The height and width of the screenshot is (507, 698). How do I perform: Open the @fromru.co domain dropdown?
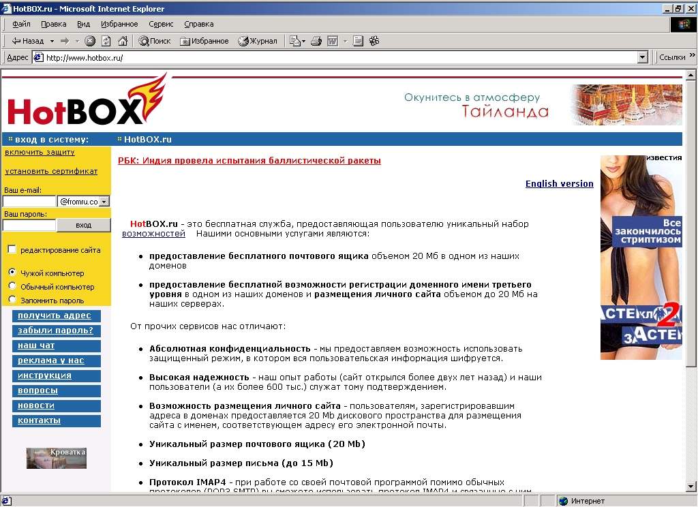click(x=104, y=202)
